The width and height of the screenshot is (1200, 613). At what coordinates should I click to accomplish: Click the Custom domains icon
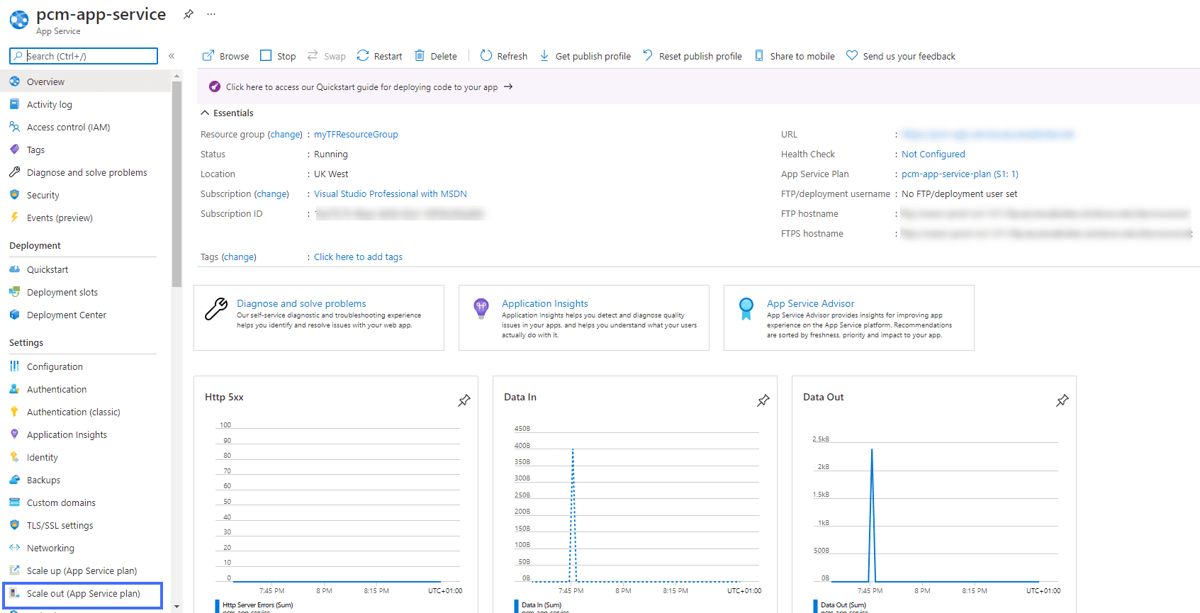click(x=14, y=502)
